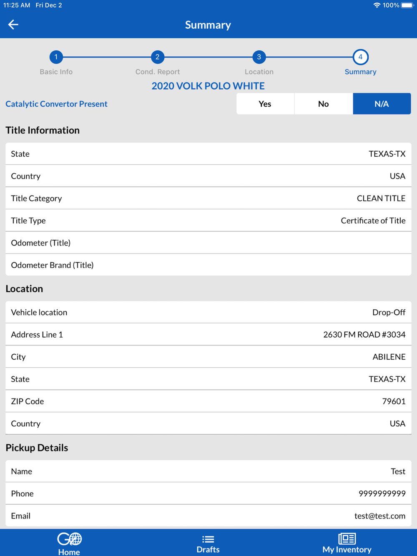
Task: Go to step 2 Cond. Report circle
Action: tap(157, 57)
